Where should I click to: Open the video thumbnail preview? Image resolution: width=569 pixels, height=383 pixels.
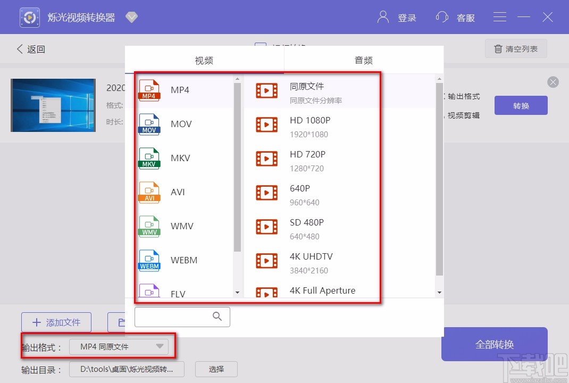53,105
